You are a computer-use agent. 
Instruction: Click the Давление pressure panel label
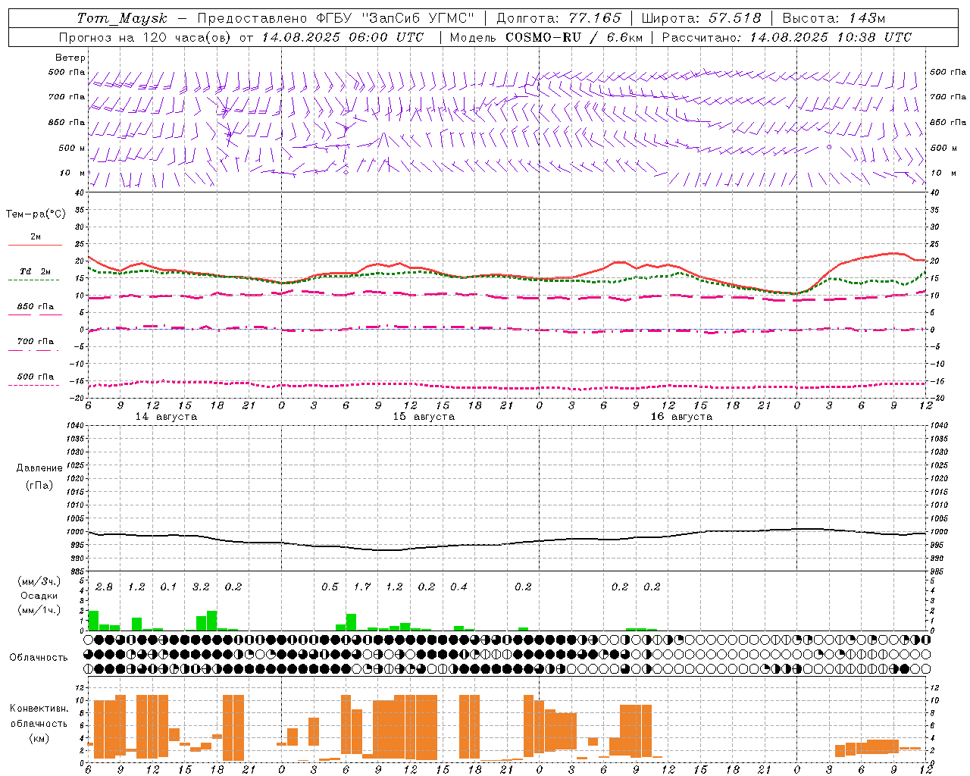tap(39, 468)
